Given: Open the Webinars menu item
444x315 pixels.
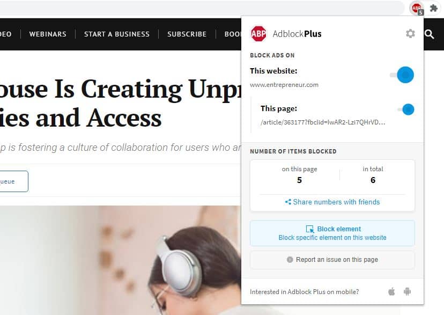Looking at the screenshot, I should (x=48, y=34).
